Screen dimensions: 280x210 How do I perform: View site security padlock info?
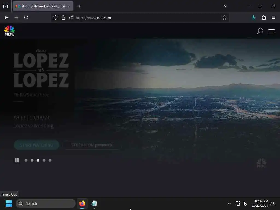pyautogui.click(x=63, y=17)
